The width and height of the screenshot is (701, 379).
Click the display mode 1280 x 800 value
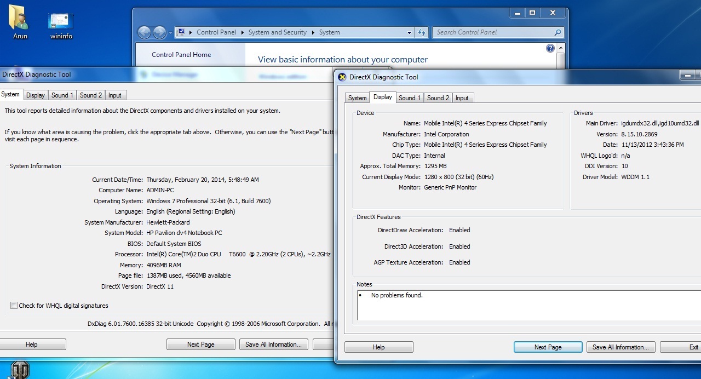[x=458, y=177]
